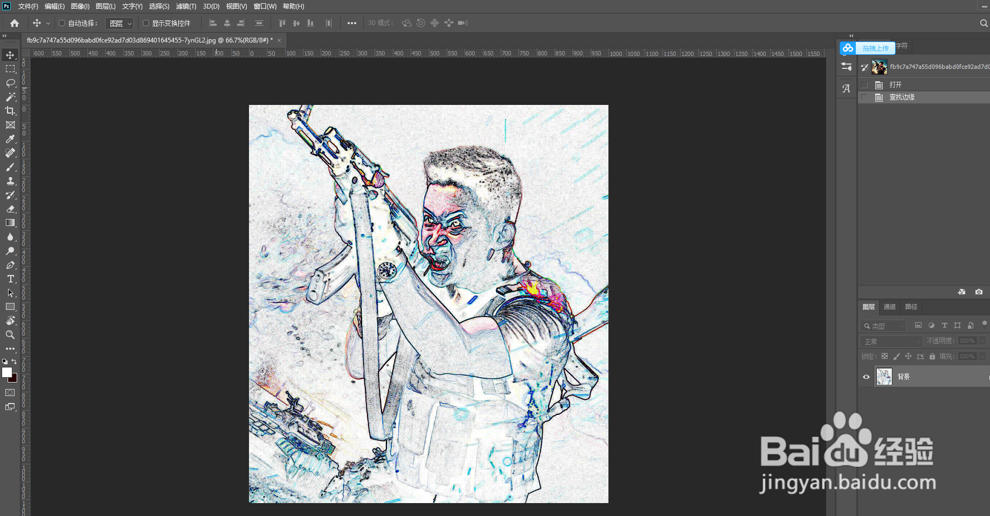
Task: Click the history snapshot thumbnail
Action: pyautogui.click(x=880, y=67)
